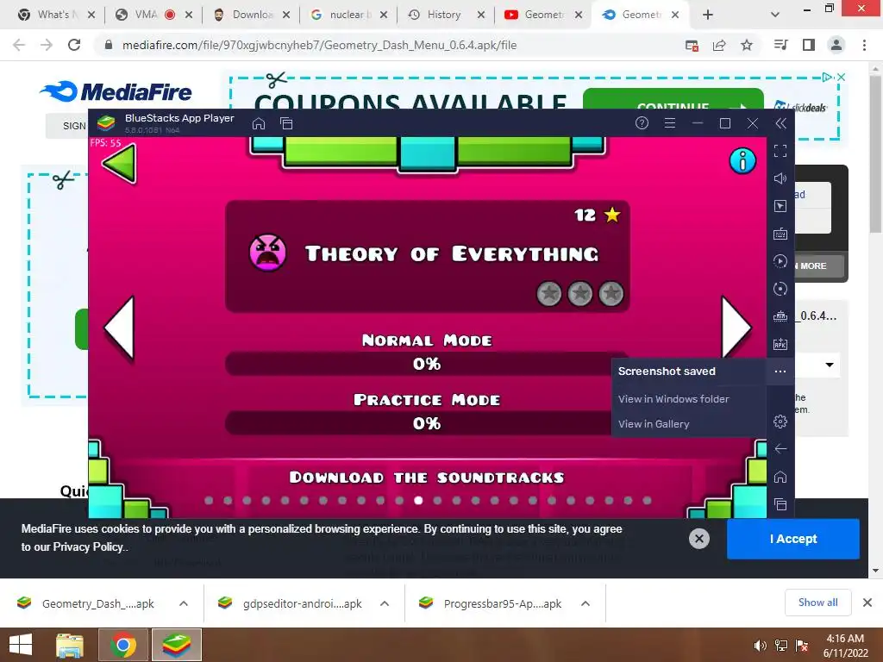Screen dimensions: 883x662
Task: Open a new Chrome tab
Action: (708, 15)
